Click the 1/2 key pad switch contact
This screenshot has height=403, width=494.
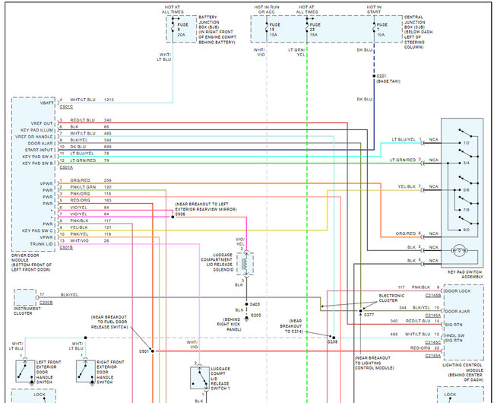click(x=464, y=141)
